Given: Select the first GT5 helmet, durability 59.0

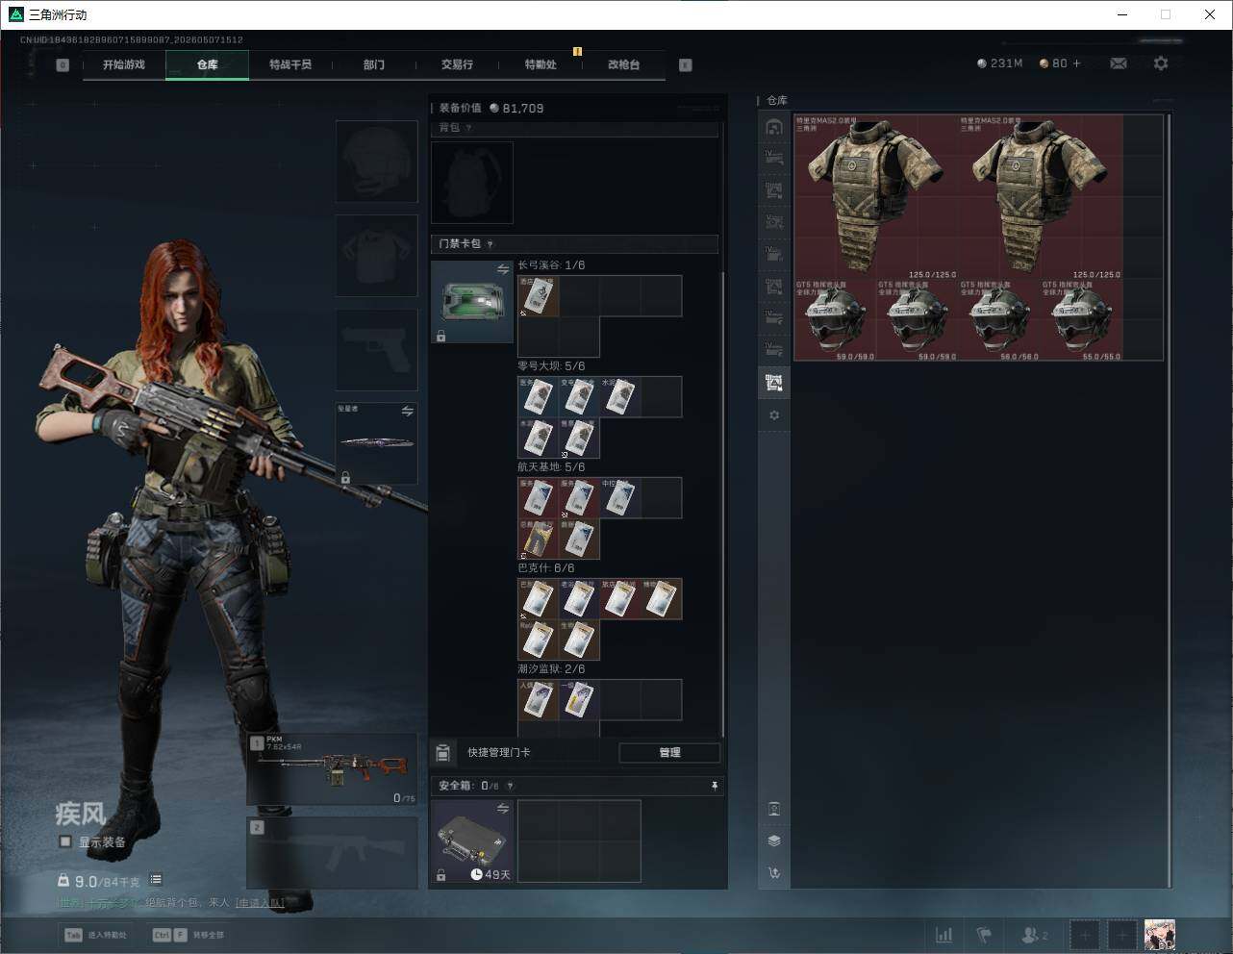Looking at the screenshot, I should pos(835,320).
